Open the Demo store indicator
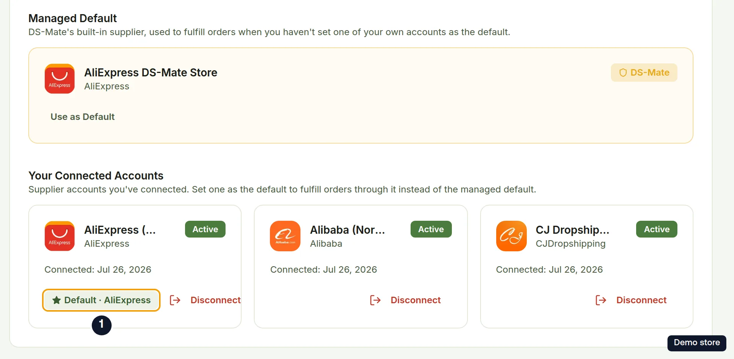734x359 pixels. pos(697,343)
